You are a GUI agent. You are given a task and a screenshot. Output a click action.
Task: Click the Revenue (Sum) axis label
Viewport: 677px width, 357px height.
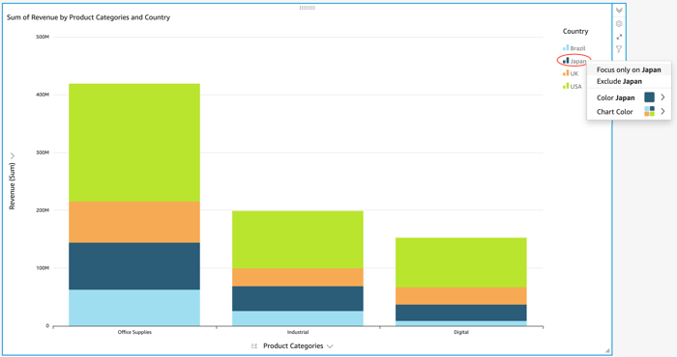(x=12, y=186)
